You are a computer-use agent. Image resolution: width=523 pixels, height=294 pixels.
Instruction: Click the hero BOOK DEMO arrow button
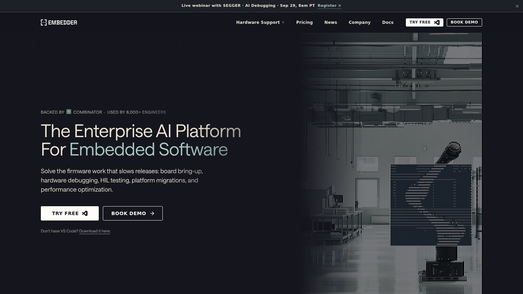pyautogui.click(x=133, y=213)
